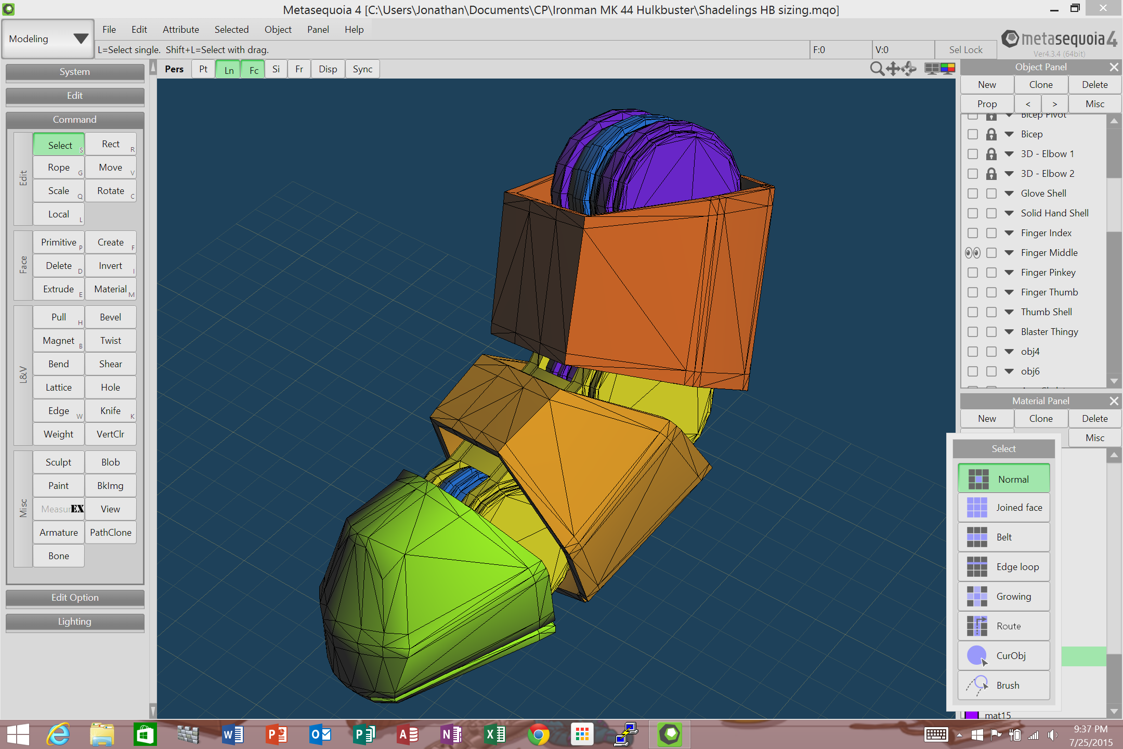Open the File menu

tap(109, 30)
